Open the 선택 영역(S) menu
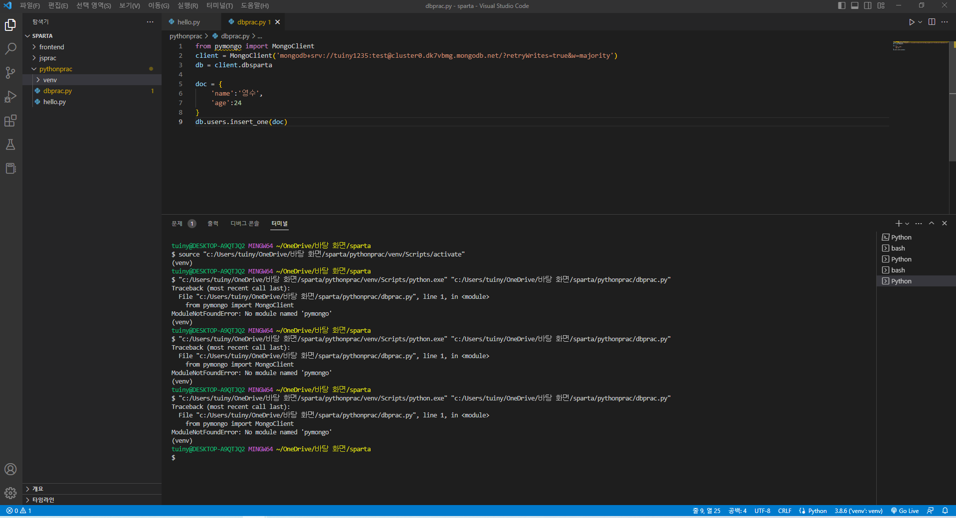This screenshot has width=956, height=518. [x=94, y=5]
